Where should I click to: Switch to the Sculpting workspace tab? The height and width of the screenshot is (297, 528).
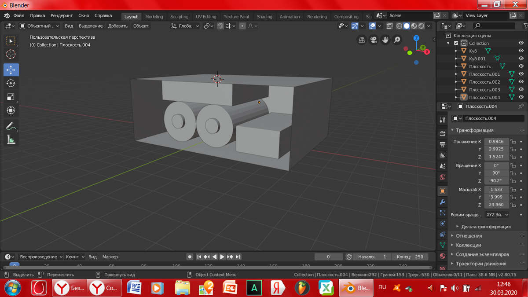point(179,17)
